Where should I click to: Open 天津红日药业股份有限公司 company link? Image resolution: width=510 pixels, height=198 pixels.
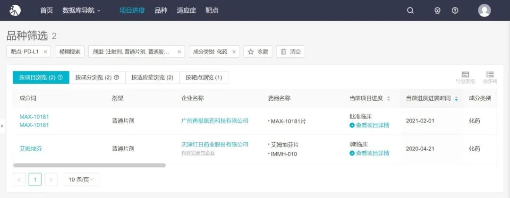click(x=215, y=144)
